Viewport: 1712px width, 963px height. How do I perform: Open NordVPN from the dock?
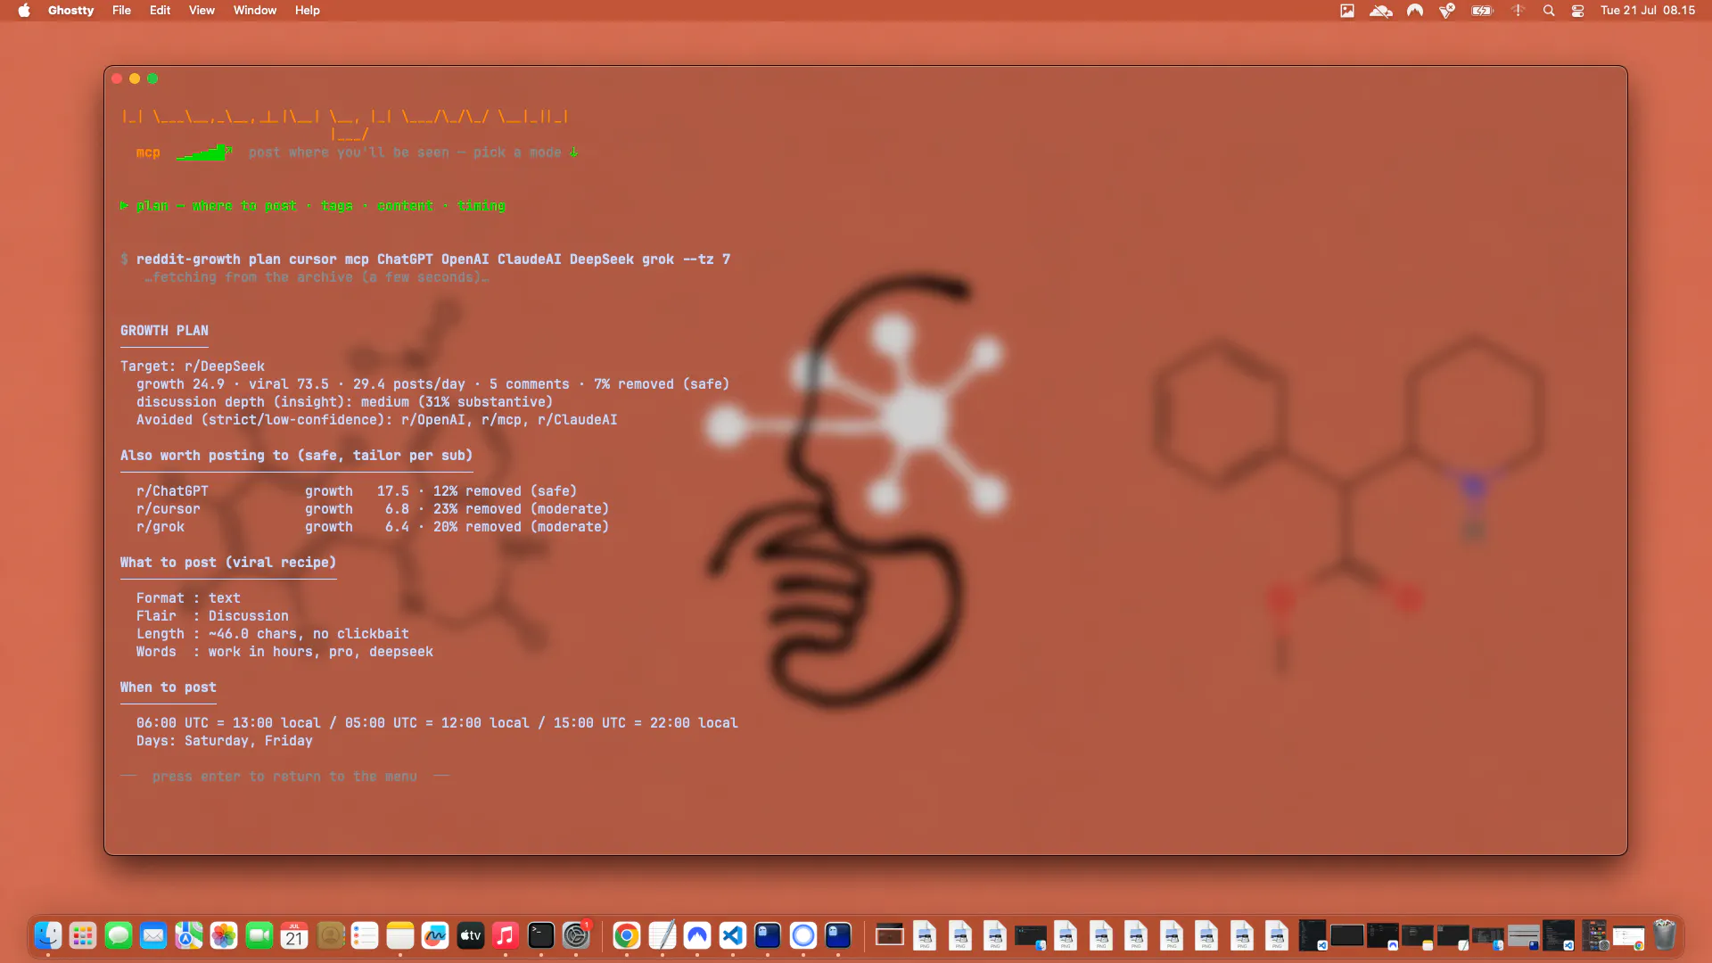click(x=697, y=935)
